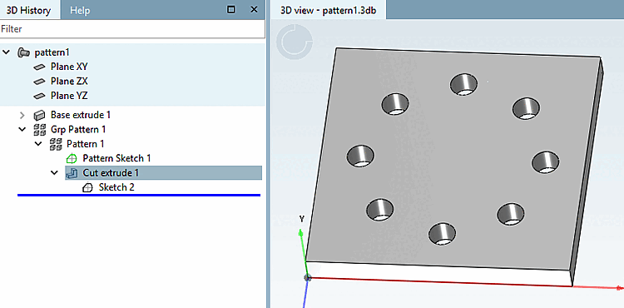Collapse the Grp Pattern 1 node
Image resolution: width=624 pixels, height=308 pixels.
coord(22,130)
